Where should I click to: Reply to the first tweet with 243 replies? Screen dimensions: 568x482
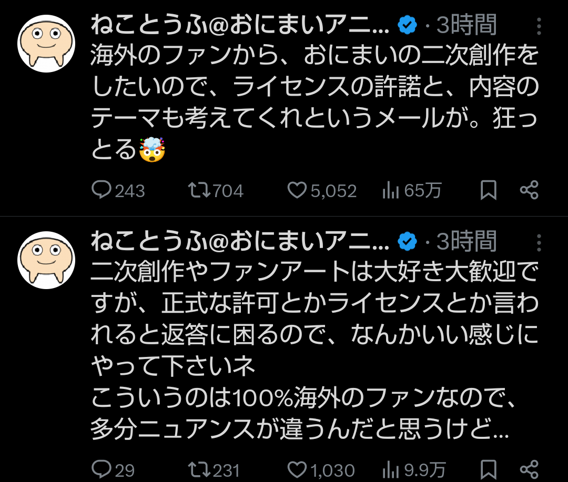(x=101, y=190)
